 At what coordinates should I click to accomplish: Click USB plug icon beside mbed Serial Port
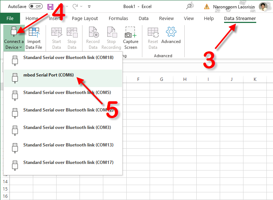click(x=15, y=78)
